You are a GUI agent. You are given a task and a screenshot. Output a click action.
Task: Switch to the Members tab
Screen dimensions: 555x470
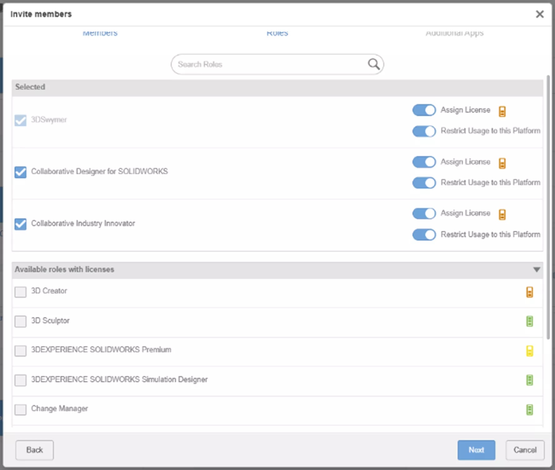(x=100, y=33)
